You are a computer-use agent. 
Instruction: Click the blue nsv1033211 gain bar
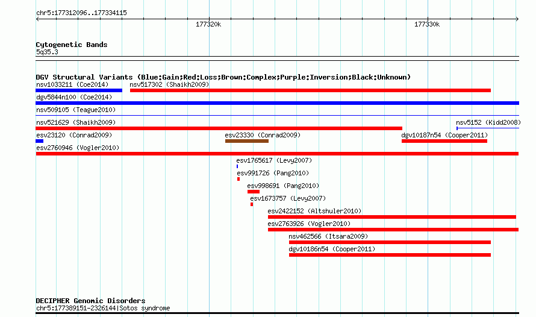pos(79,90)
